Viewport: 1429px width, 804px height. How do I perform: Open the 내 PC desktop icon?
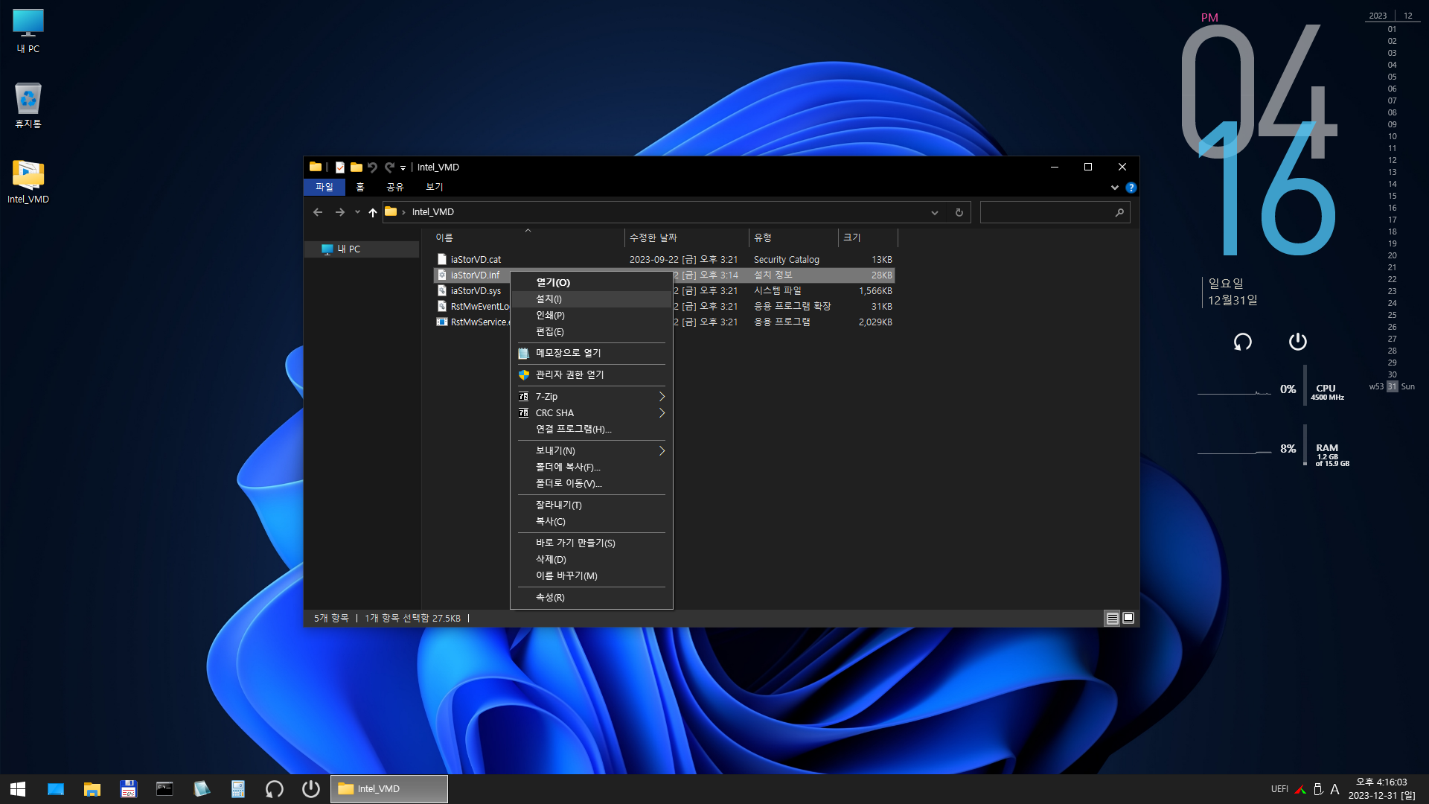(28, 31)
